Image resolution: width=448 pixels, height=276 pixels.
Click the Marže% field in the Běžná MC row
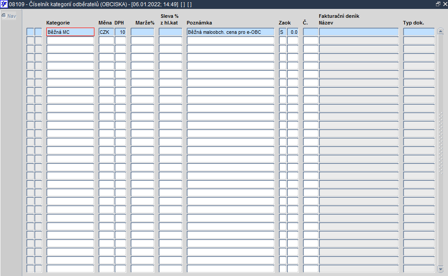[x=143, y=32]
